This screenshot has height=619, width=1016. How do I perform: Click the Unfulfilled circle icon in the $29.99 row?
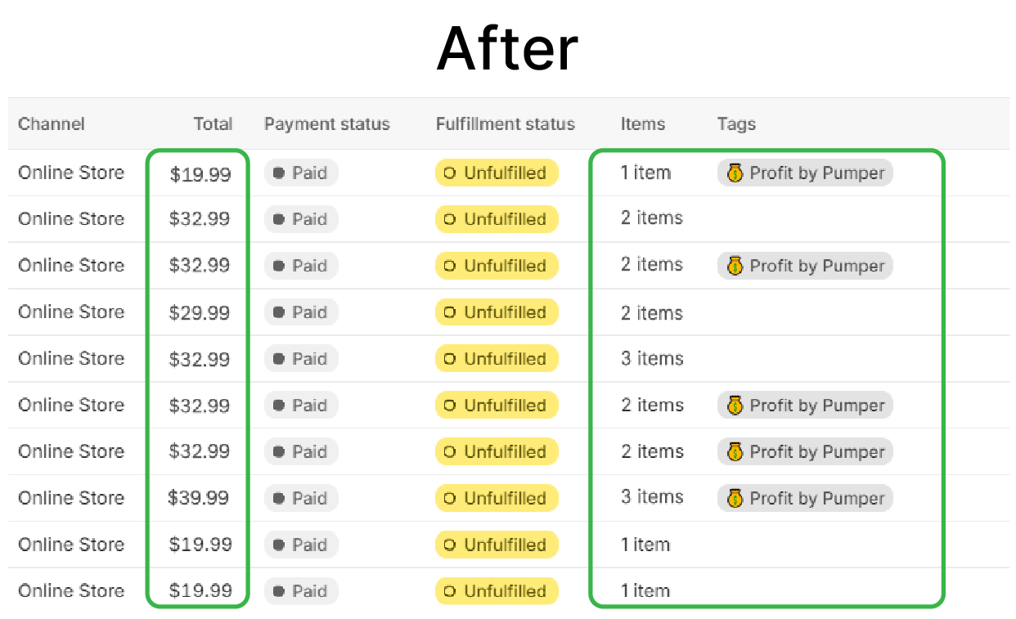coord(449,312)
